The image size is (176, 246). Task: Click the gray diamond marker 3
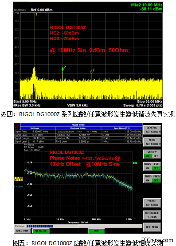click(x=91, y=72)
